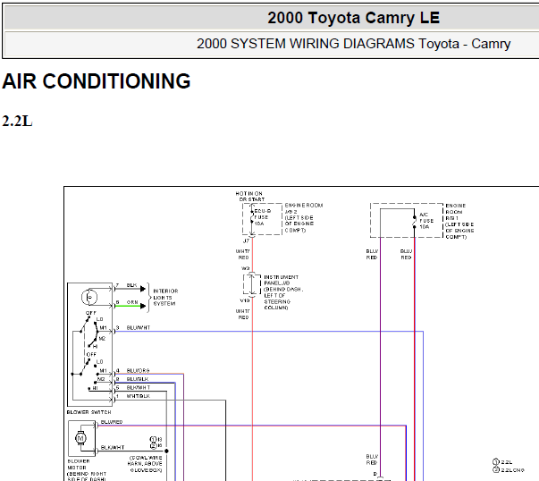Viewport: 539px width, 481px height.
Task: Click the BLU/BLK wire label
Action: [x=138, y=379]
